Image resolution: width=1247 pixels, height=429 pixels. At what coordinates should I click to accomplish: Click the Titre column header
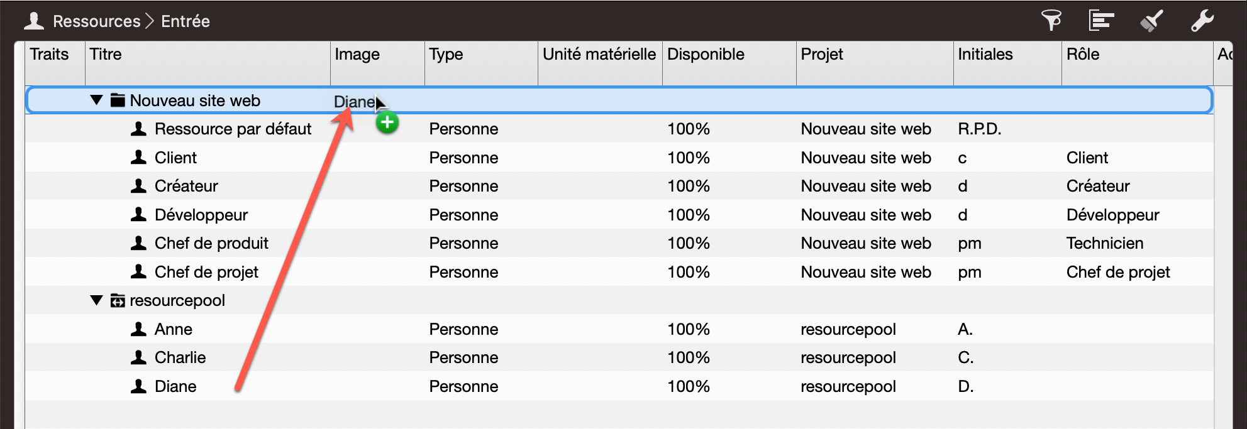[106, 55]
